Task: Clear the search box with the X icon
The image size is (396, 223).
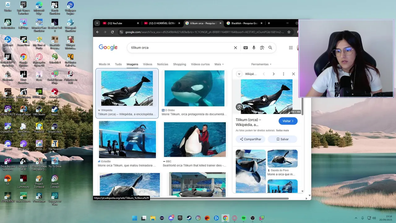Action: tap(235, 48)
